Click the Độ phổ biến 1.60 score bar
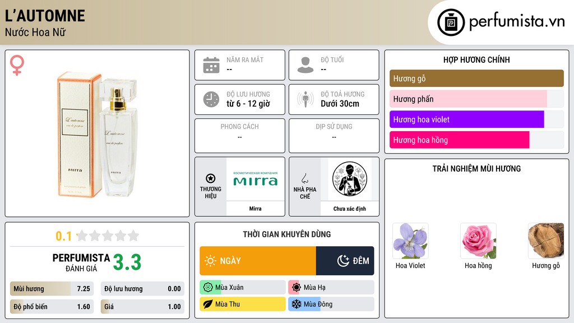 pos(52,307)
